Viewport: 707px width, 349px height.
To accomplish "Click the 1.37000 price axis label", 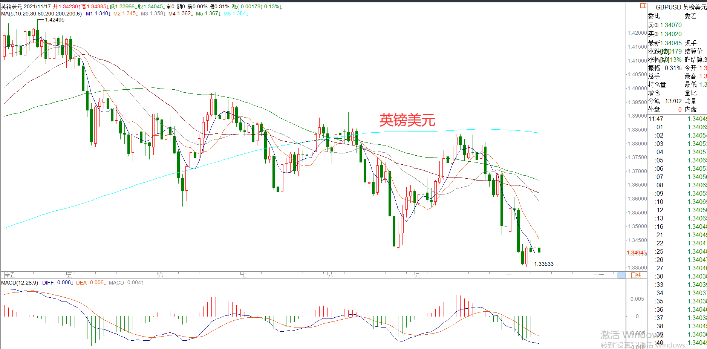I will point(637,171).
